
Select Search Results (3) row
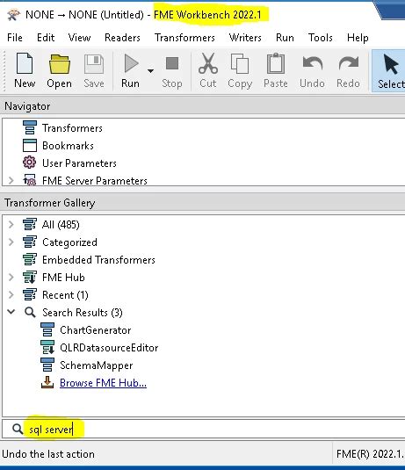pyautogui.click(x=82, y=313)
